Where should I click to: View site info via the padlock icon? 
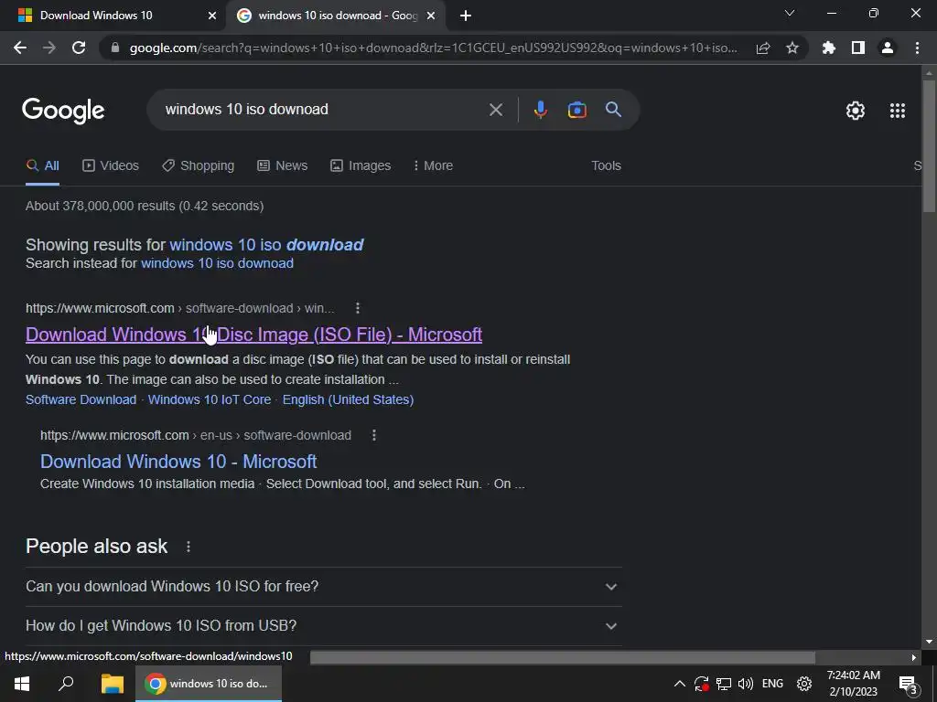click(115, 48)
